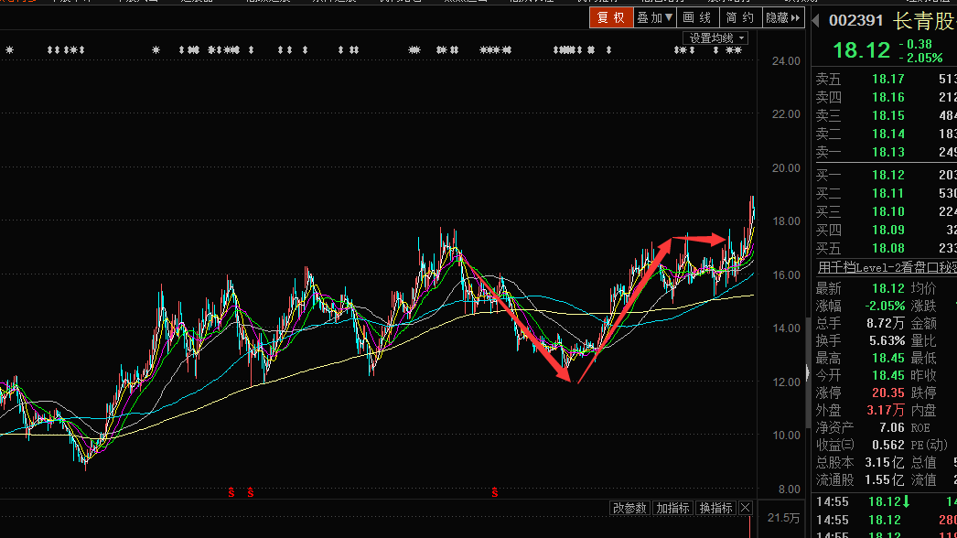Select the 买三 bid row at 18.10
The width and height of the screenshot is (957, 538).
[887, 212]
